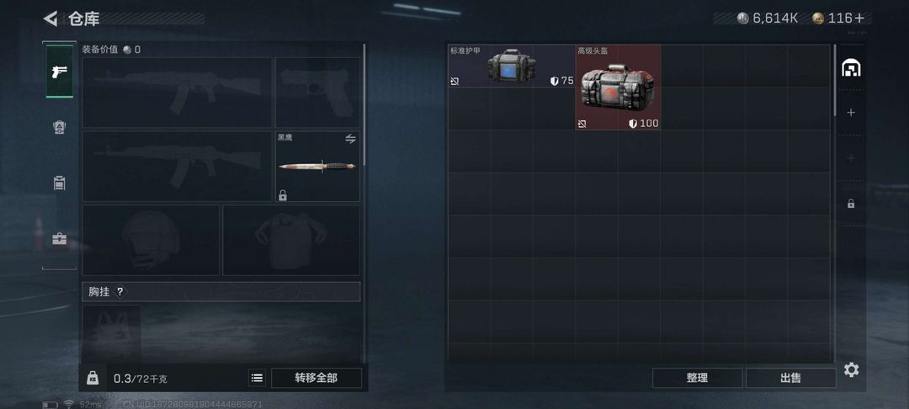Select the 高级头盔 helmet case item
Viewport: 909px width, 409px height.
[x=618, y=88]
